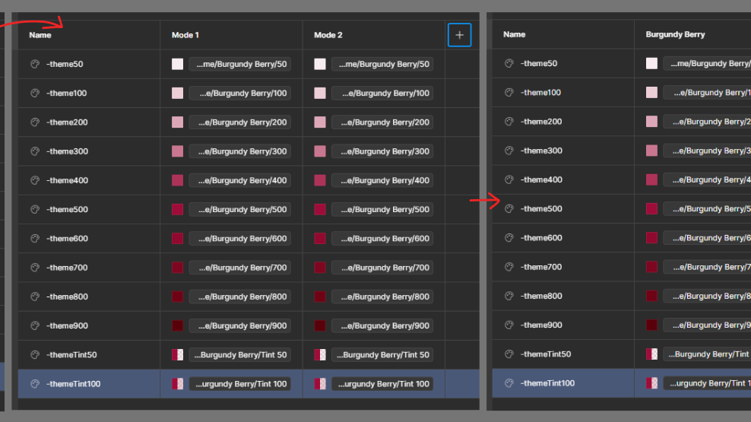Viewport: 751px width, 422px height.
Task: Click the color icon beside -theme900 in the left panel
Action: pos(35,325)
